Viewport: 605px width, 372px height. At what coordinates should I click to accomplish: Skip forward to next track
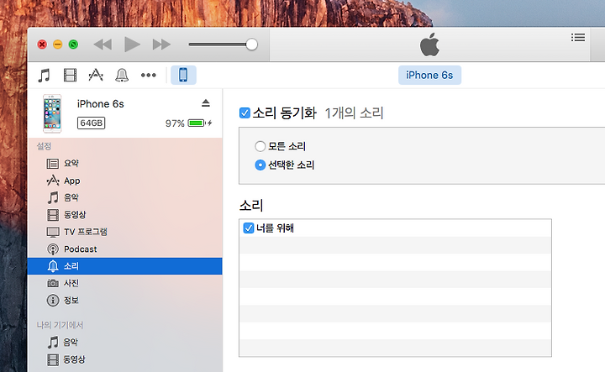click(161, 45)
